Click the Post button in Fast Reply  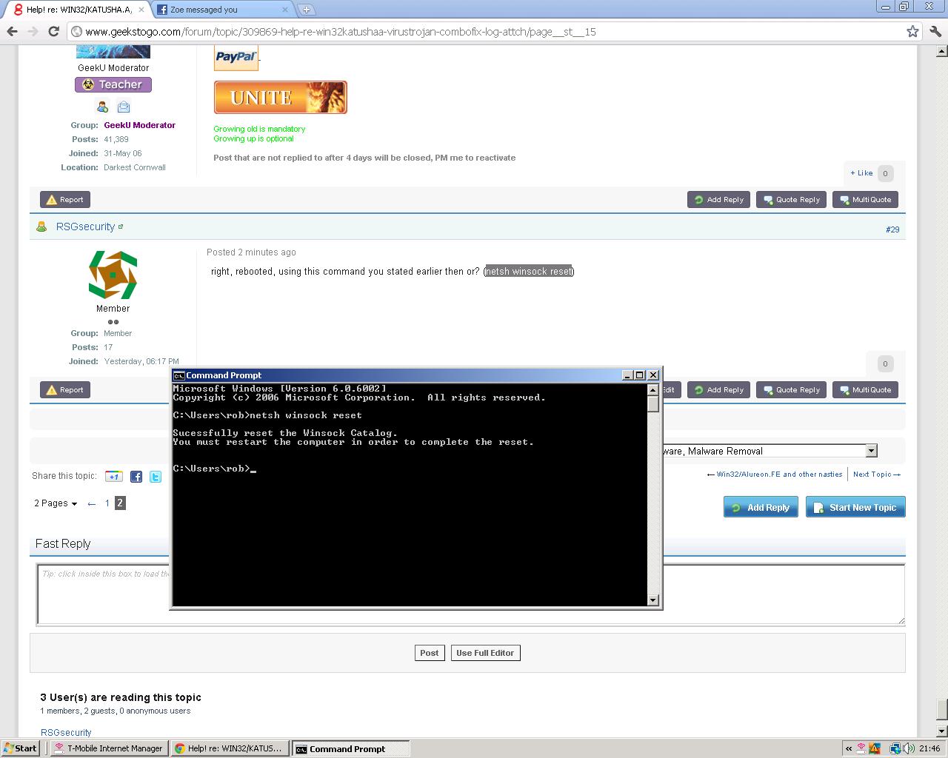(x=430, y=653)
